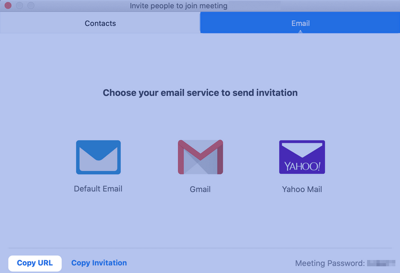Select the Email tab
The height and width of the screenshot is (273, 400).
(x=300, y=23)
